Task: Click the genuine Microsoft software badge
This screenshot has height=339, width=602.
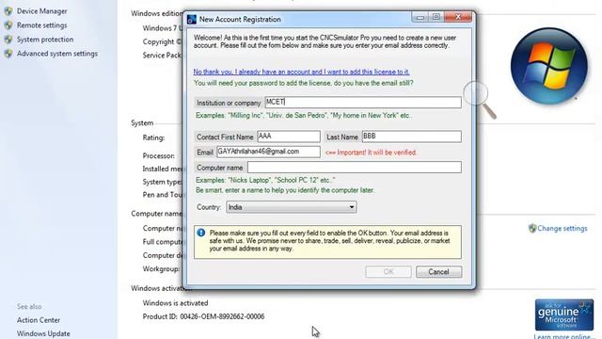Action: pos(564,315)
